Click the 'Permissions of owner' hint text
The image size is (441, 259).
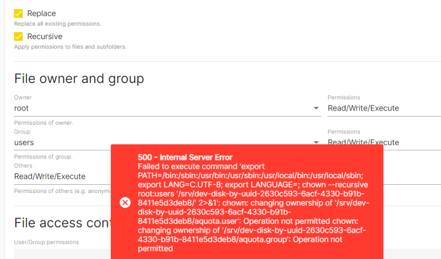[x=44, y=123]
